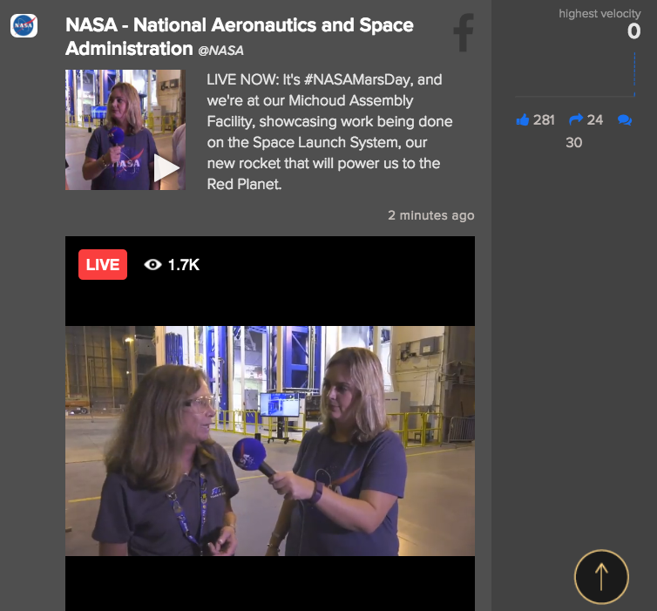The image size is (657, 611).
Task: Click the post text about #NASAMarsDay
Action: coord(329,132)
